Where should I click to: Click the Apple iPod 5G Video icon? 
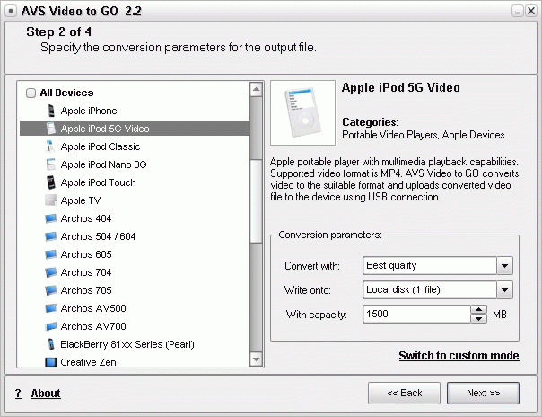[x=51, y=129]
